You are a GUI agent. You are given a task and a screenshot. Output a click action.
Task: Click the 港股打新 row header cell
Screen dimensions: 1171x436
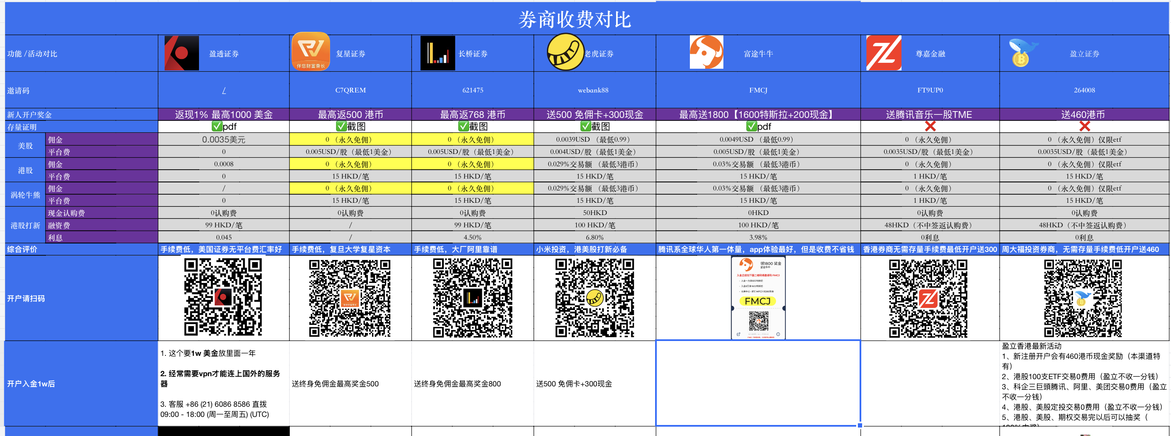pyautogui.click(x=25, y=226)
